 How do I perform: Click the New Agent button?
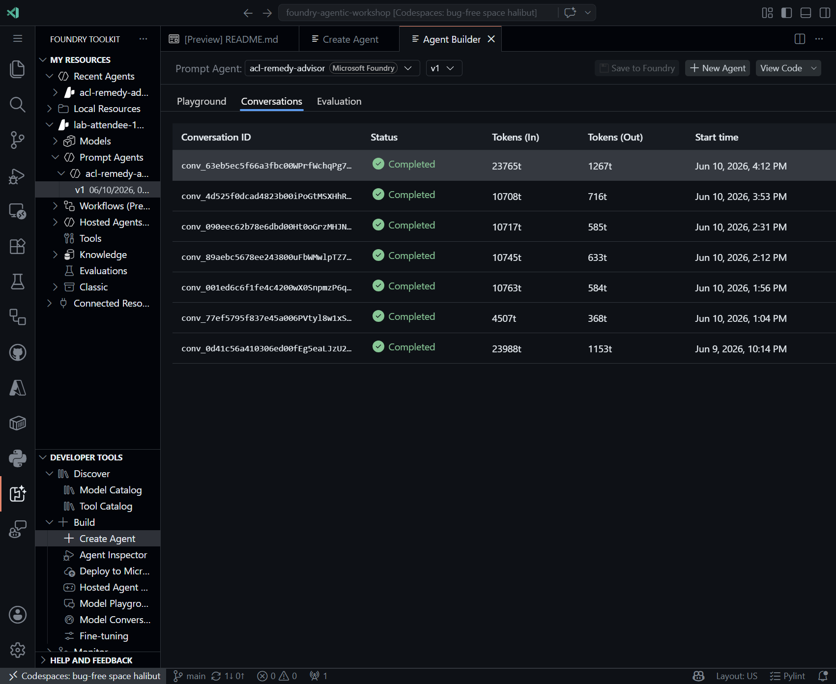pos(718,68)
